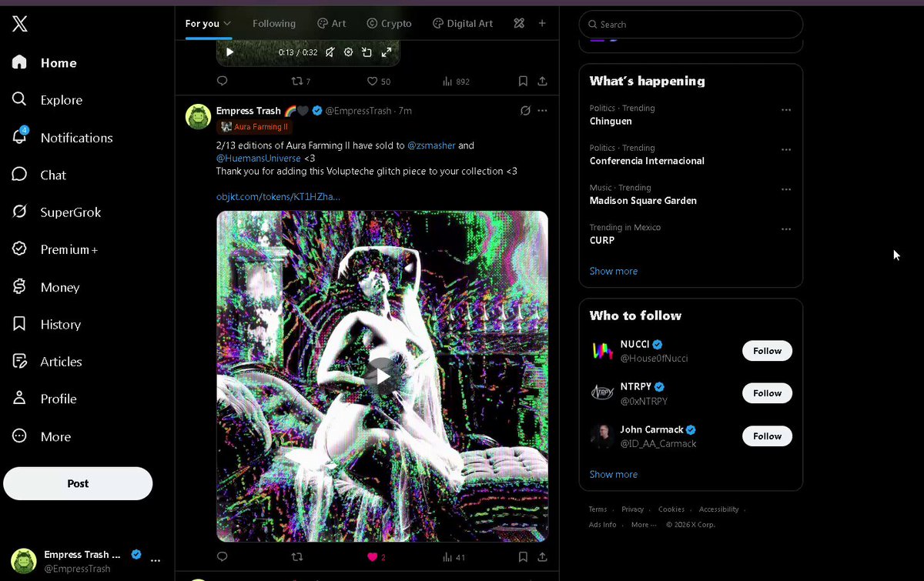Click the Post button

tap(78, 483)
